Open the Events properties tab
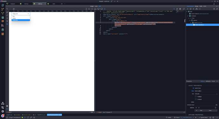 tap(213, 81)
